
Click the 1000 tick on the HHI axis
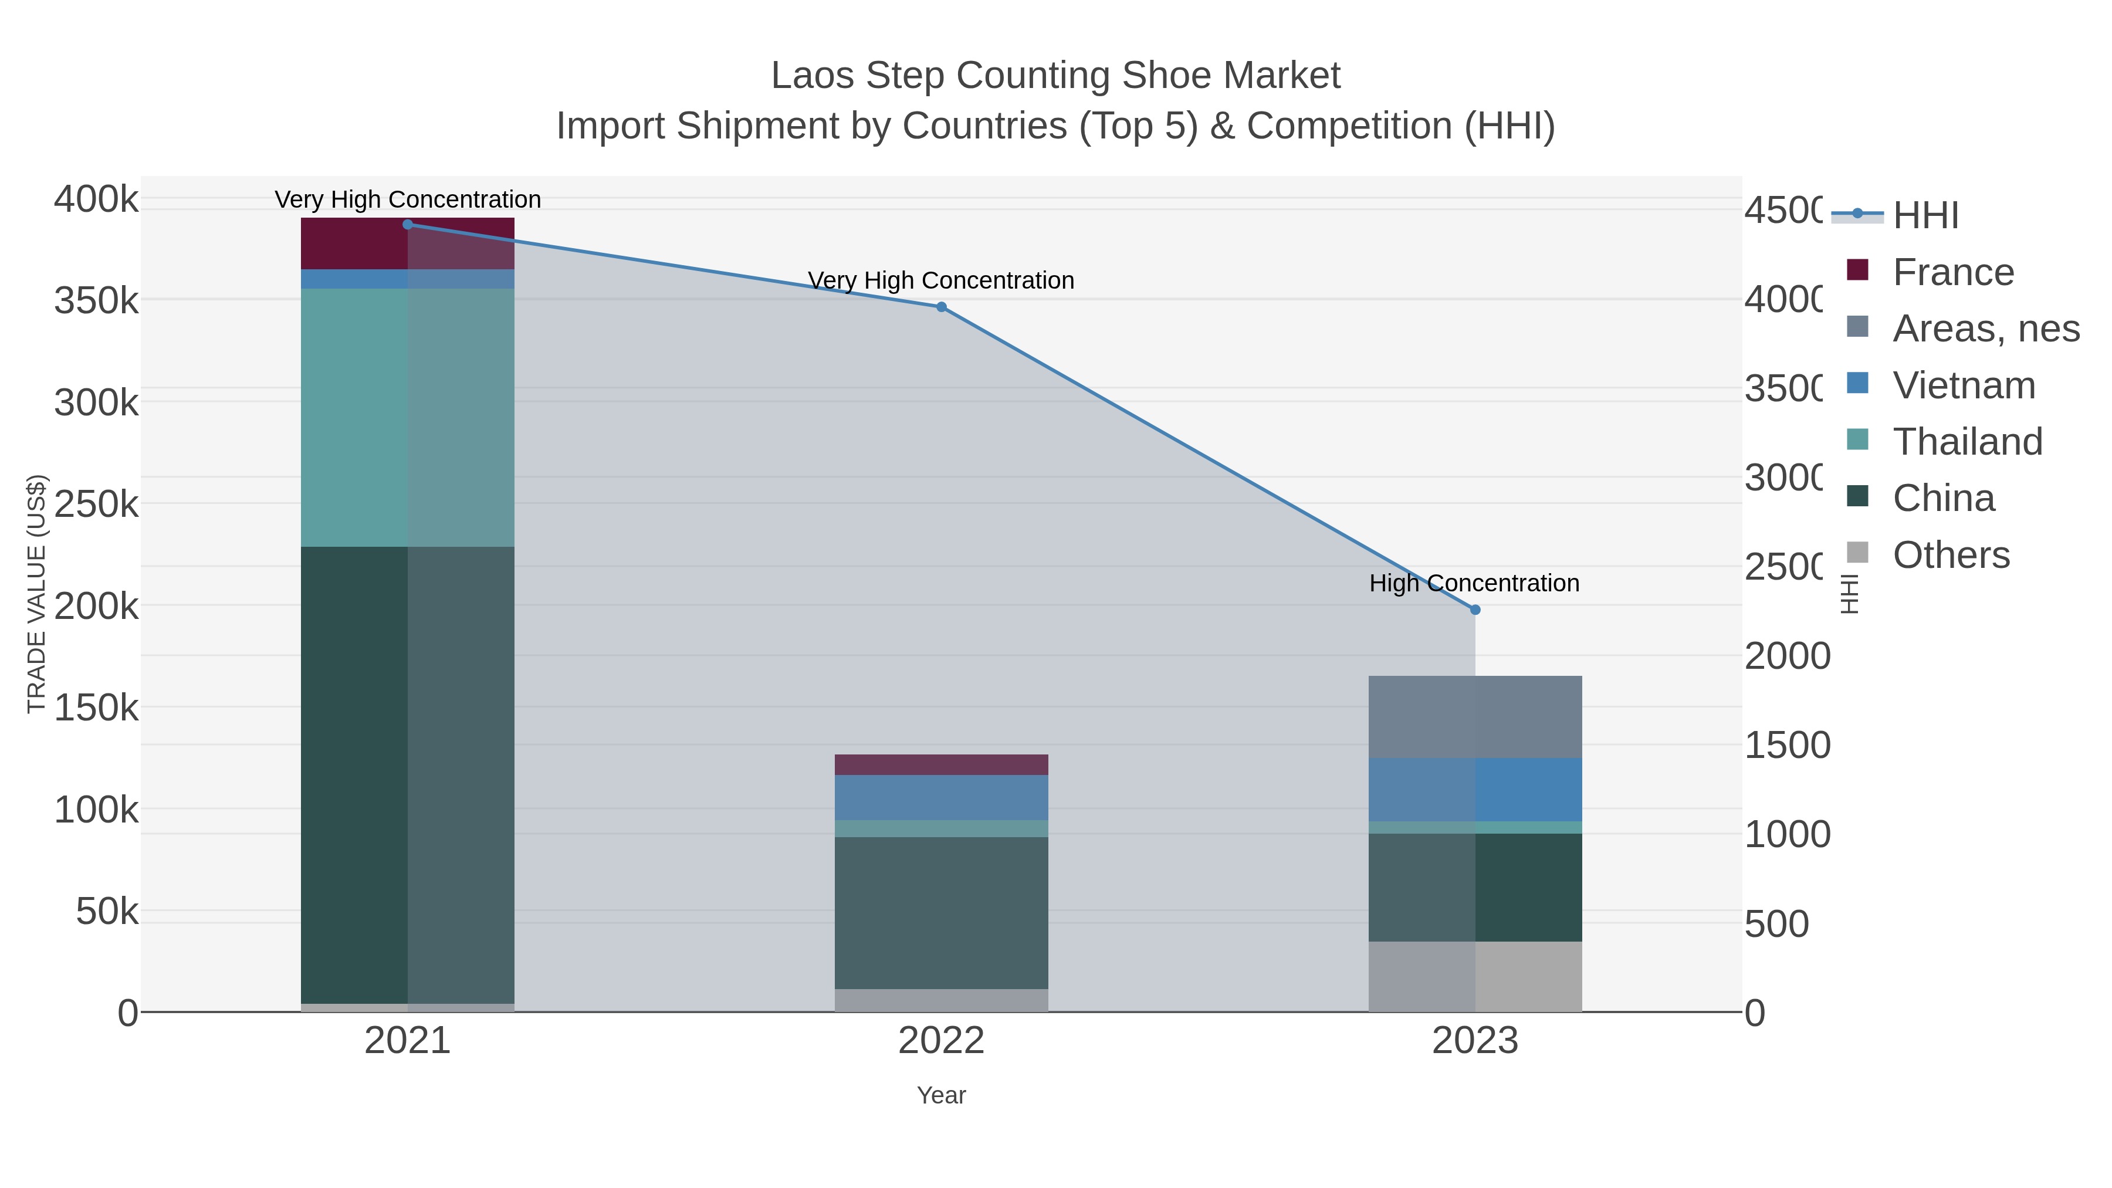point(1788,835)
